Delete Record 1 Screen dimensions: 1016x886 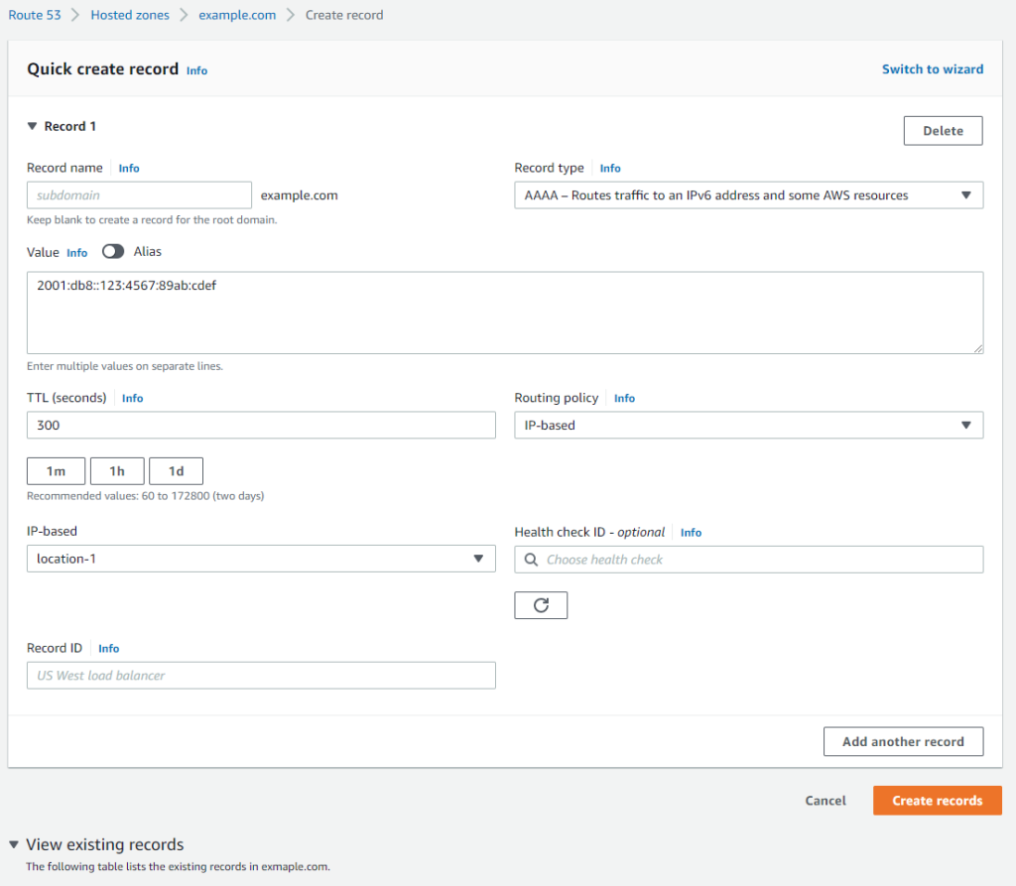(942, 130)
